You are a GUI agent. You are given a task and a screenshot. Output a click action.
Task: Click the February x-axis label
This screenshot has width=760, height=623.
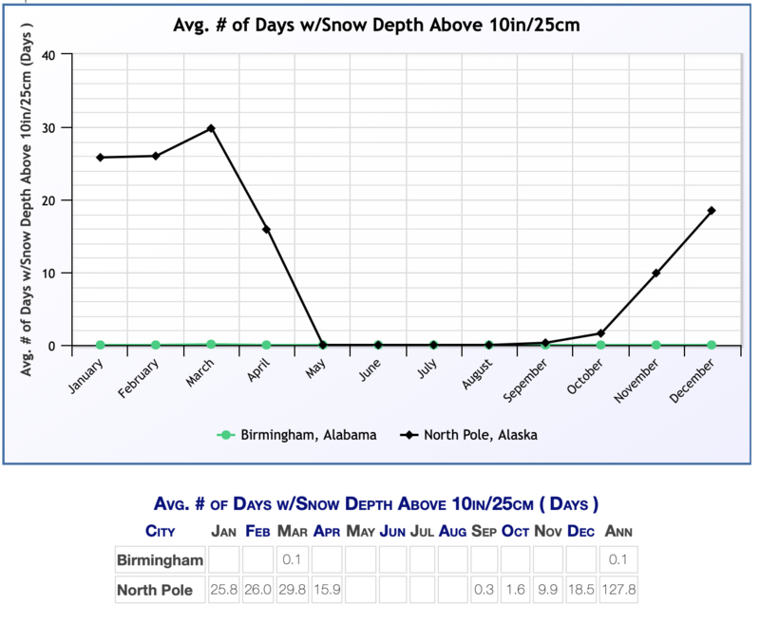coord(139,378)
